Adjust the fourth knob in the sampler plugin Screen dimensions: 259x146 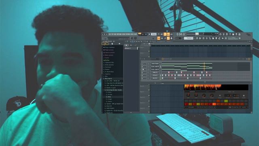pyautogui.click(x=212, y=95)
